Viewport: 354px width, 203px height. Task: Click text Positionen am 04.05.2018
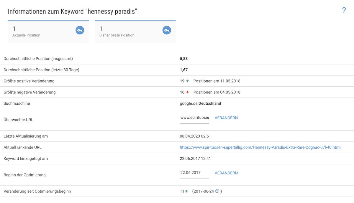(217, 92)
